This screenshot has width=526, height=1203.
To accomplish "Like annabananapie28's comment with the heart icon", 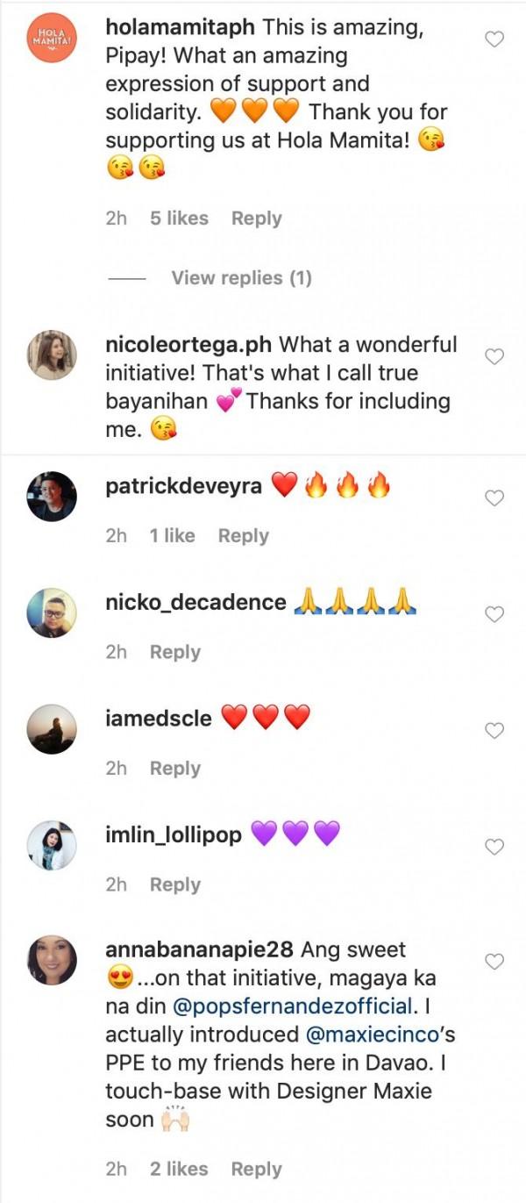I will (494, 962).
